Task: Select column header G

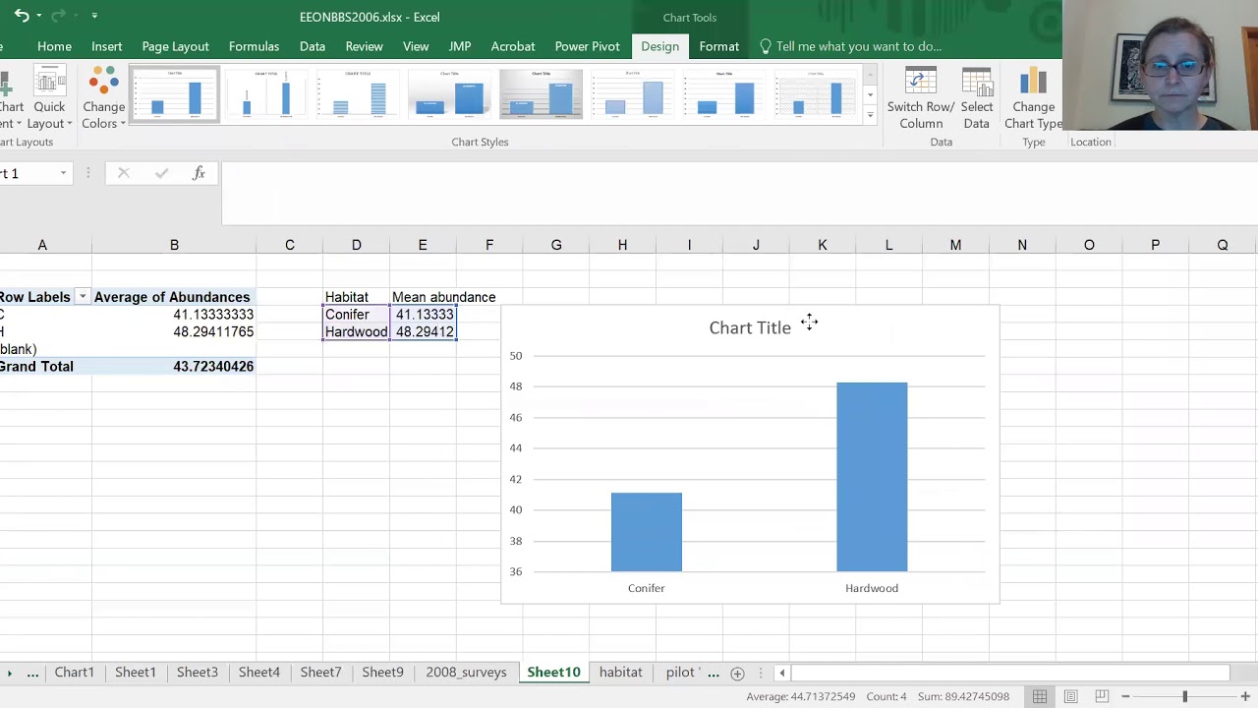Action: (x=556, y=245)
